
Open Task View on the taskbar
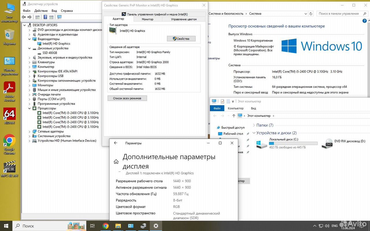92,226
